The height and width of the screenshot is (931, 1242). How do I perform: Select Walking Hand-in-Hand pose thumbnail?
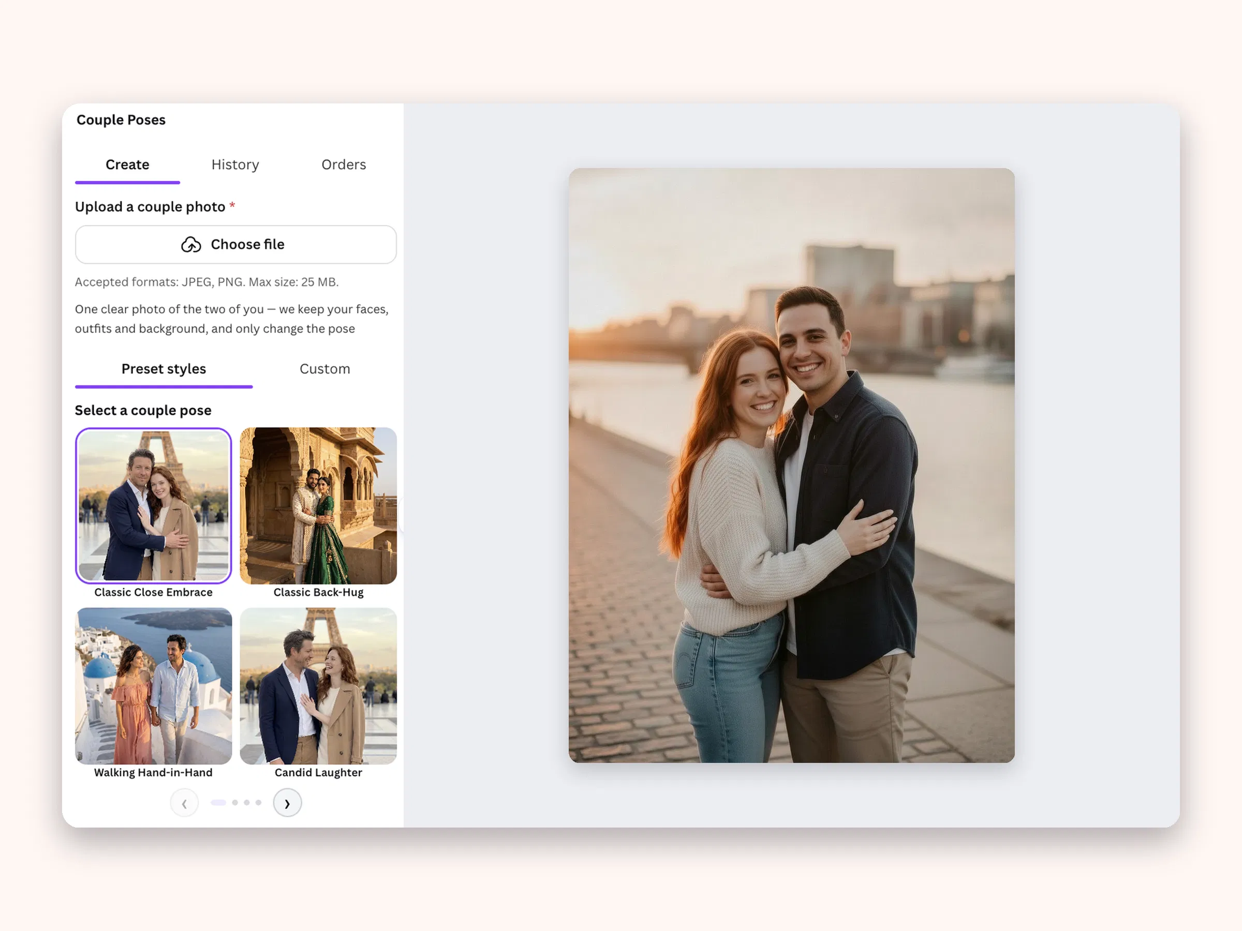point(153,686)
